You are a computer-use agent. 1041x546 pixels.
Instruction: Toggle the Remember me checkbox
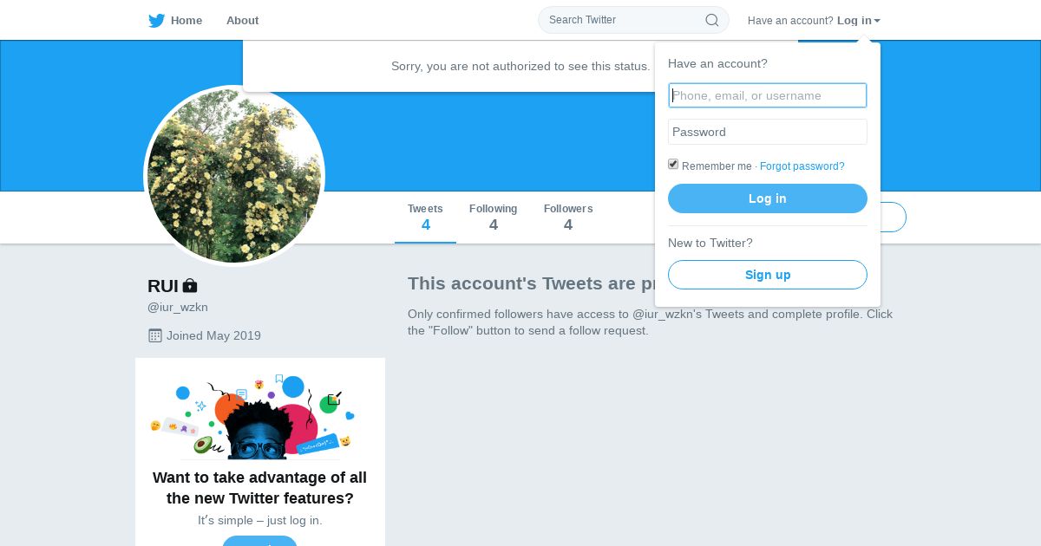(673, 165)
